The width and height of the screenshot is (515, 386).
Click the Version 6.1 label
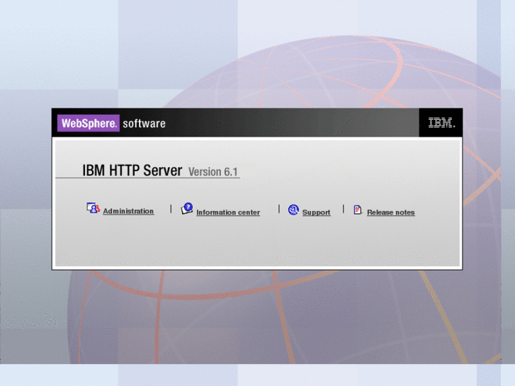[213, 172]
